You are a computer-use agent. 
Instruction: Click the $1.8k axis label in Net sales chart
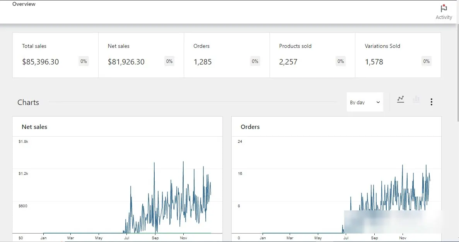[x=23, y=142]
